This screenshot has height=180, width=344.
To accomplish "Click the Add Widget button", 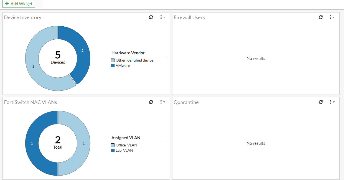I will point(18,4).
